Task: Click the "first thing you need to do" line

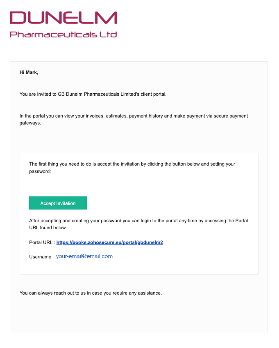Action: tap(132, 164)
